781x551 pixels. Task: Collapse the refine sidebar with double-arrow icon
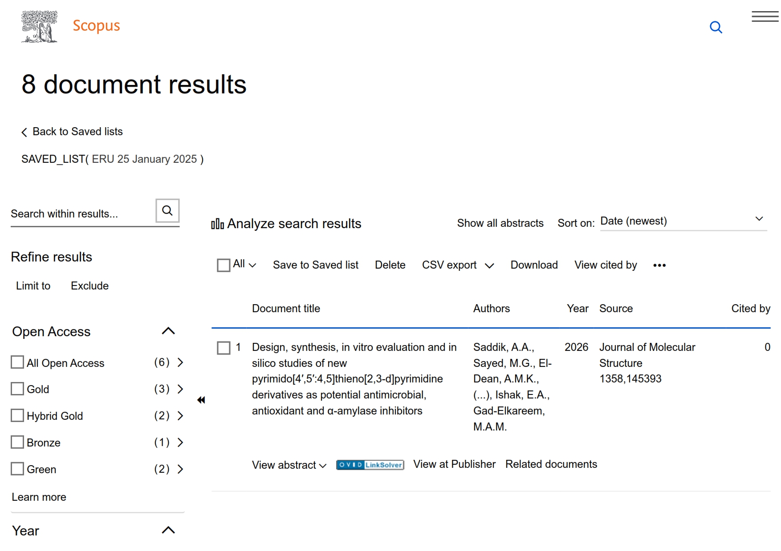[x=201, y=400]
